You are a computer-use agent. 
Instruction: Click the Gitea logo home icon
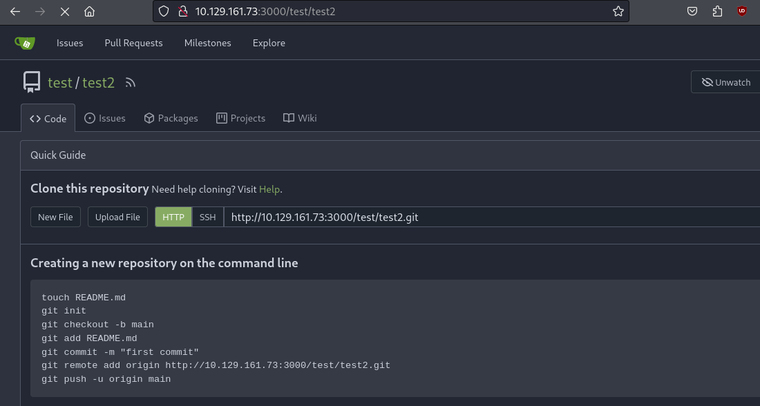[25, 43]
